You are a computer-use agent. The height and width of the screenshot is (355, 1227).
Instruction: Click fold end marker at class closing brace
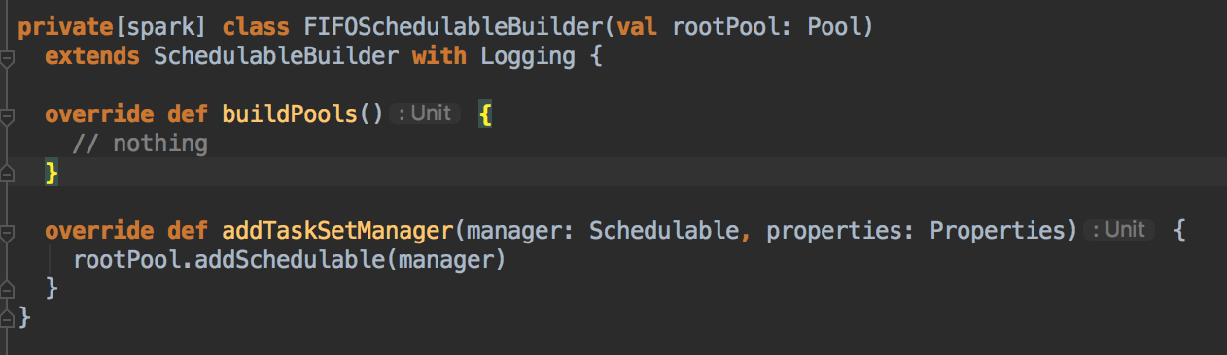pos(7,316)
